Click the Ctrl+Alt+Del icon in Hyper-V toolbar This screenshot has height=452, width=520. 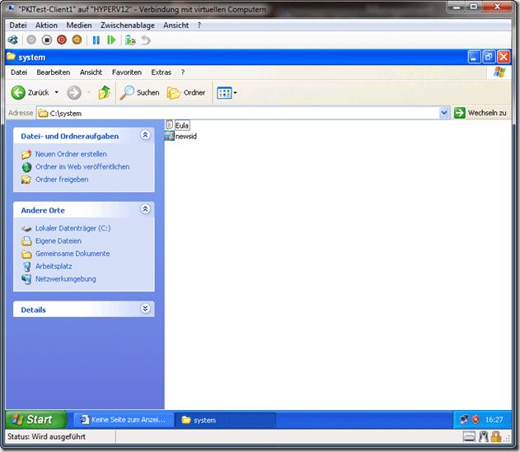pos(12,40)
